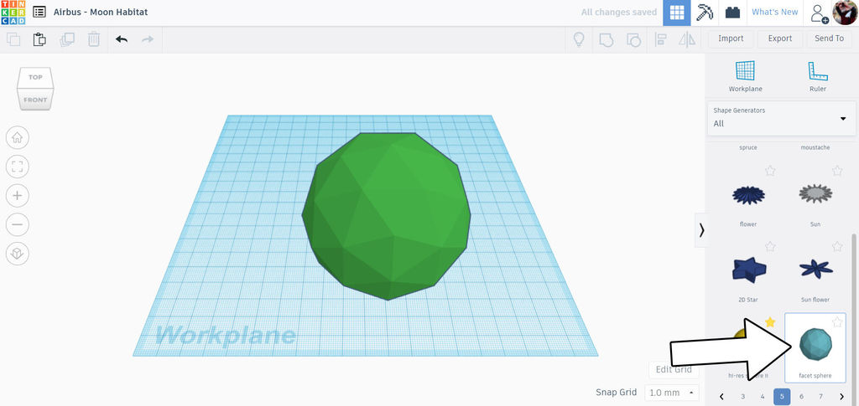Click the Duplicate icon
Viewport: 859px width, 406px height.
coord(67,39)
